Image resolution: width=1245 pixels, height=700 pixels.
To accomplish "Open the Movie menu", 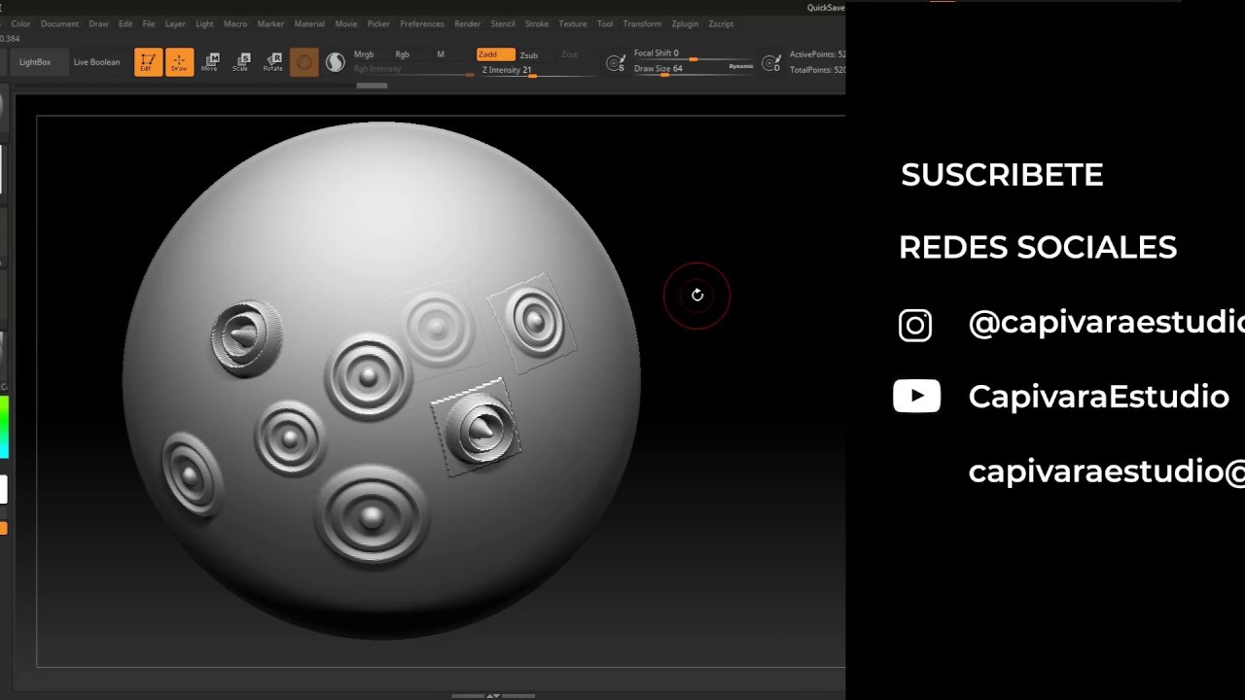I will 345,23.
